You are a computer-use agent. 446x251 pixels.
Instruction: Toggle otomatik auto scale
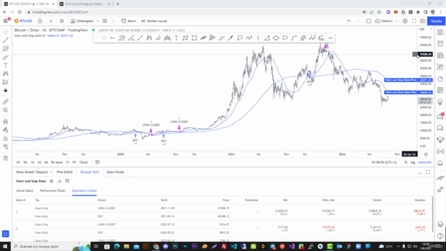tap(424, 162)
